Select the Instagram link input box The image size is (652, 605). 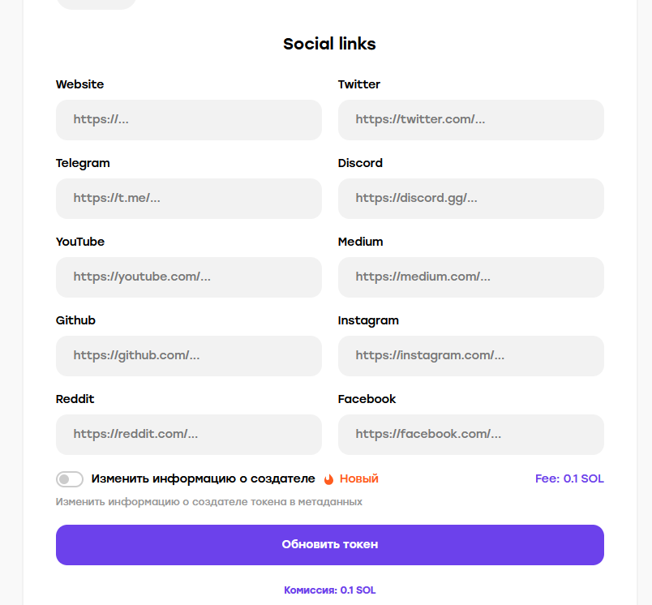470,356
